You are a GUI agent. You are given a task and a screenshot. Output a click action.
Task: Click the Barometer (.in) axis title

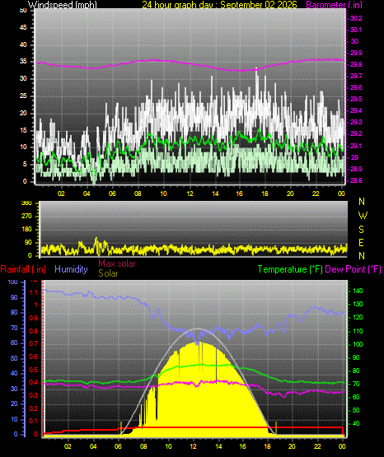[x=334, y=5]
